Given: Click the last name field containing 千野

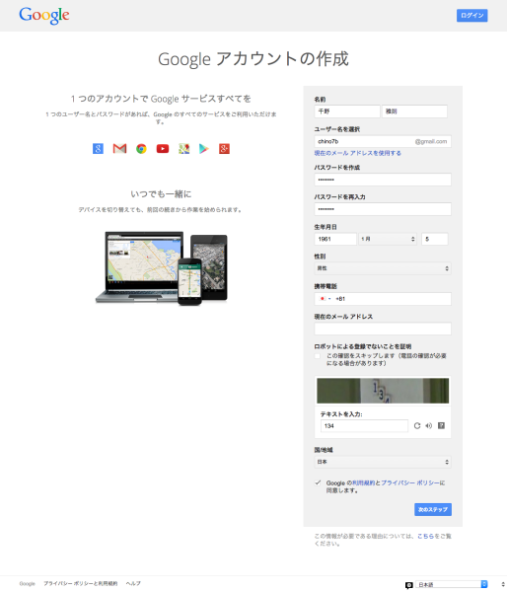Looking at the screenshot, I should pos(347,111).
